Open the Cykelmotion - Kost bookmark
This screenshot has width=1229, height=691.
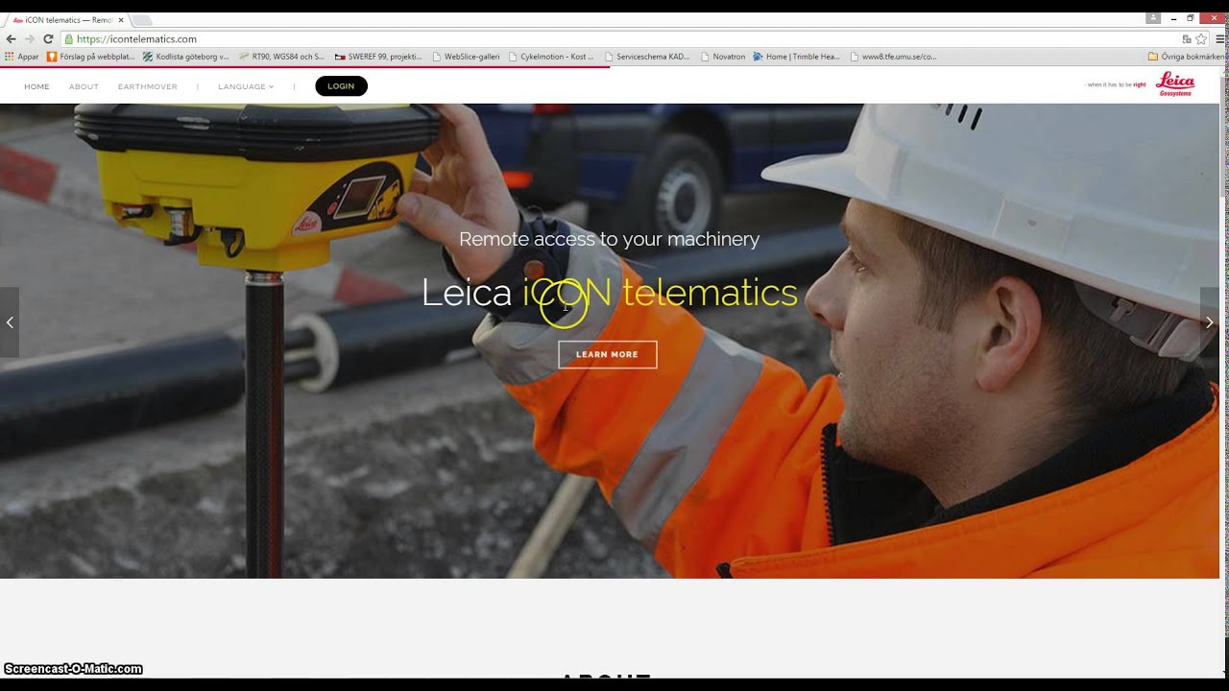pyautogui.click(x=552, y=57)
